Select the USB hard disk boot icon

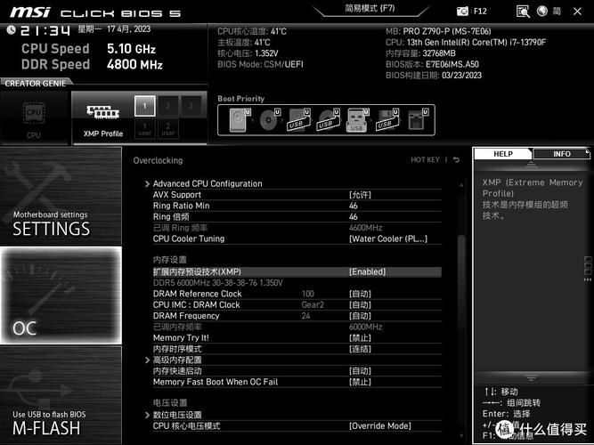(x=299, y=120)
